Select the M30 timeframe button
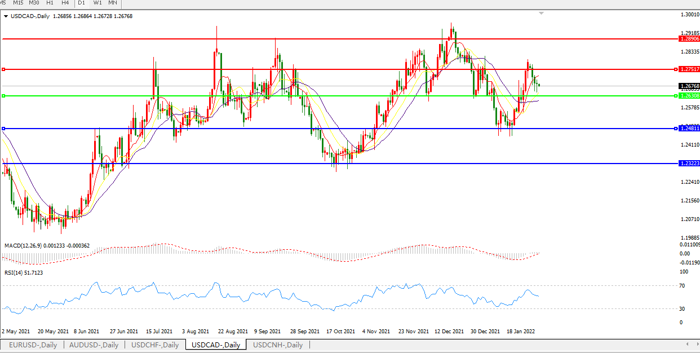 point(34,3)
